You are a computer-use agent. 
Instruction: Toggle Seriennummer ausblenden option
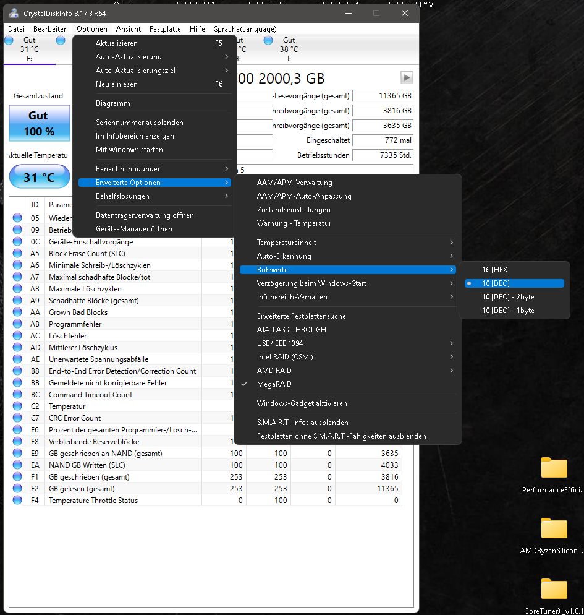(154, 123)
